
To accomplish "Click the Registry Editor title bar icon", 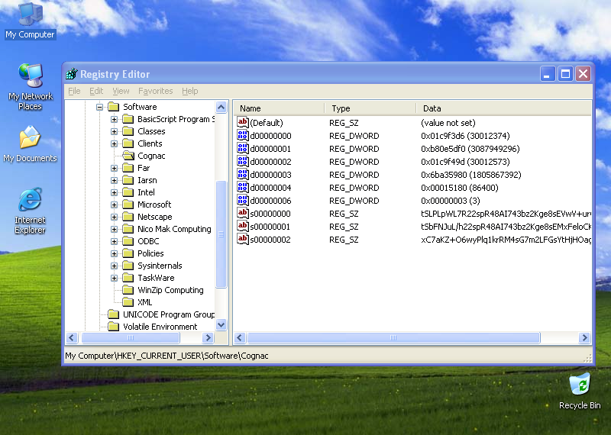I will (72, 73).
